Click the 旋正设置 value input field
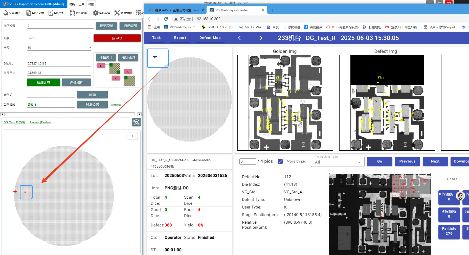Image resolution: width=469 pixels, height=255 pixels. (x=60, y=26)
